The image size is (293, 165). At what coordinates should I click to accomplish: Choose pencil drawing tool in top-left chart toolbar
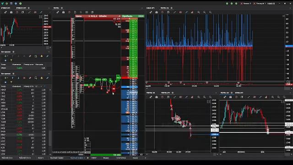click(x=41, y=12)
